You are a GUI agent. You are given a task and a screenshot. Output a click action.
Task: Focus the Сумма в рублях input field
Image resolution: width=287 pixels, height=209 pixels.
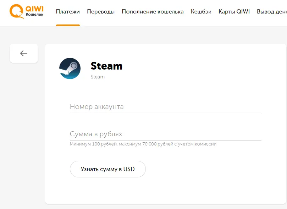(166, 134)
